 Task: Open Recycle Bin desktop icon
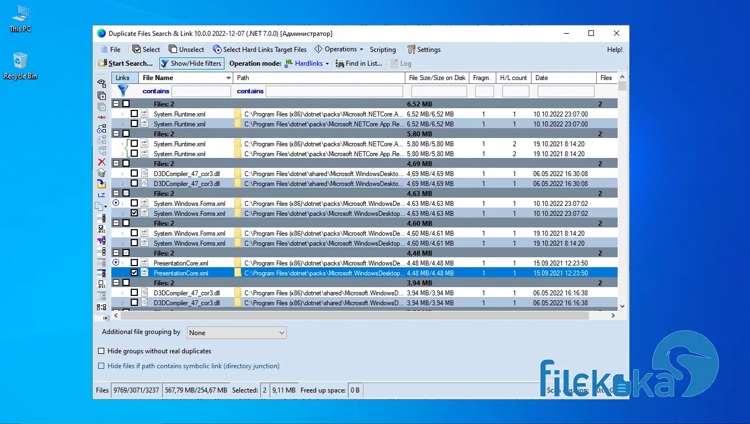coord(20,66)
